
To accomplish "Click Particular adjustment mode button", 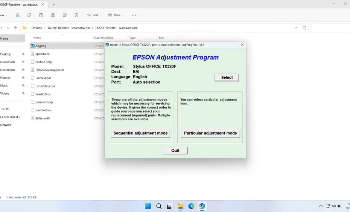I will coord(210,133).
